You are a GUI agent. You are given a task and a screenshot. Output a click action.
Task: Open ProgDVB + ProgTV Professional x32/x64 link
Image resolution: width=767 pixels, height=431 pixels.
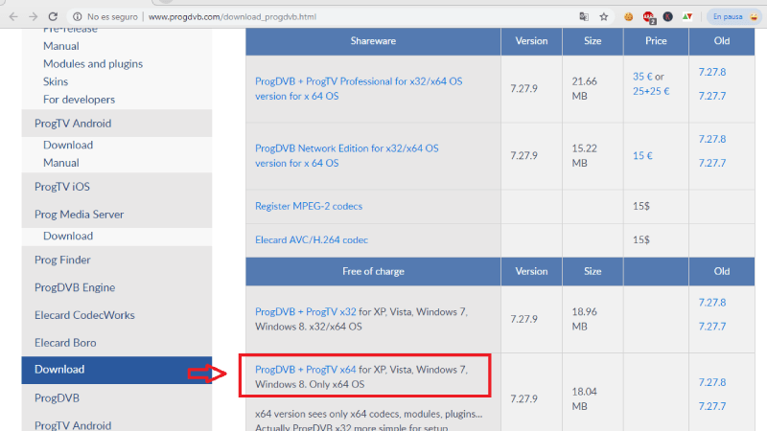[359, 81]
